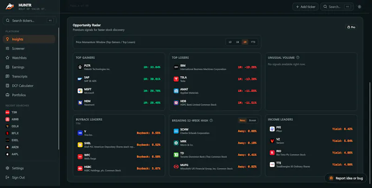The image size is (372, 188).
Task: Open TD Toronto Dominion Bank row
Action: (215, 155)
